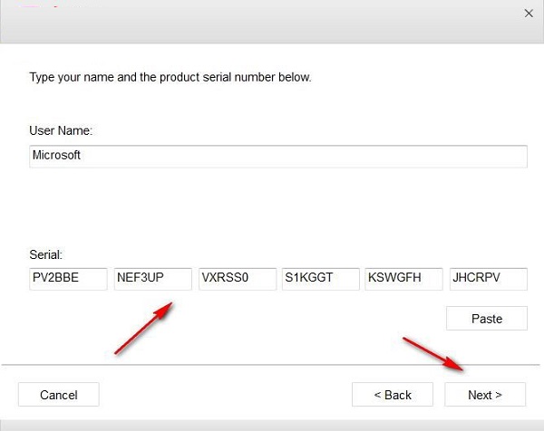Select the serial box containing KSWGFH
Viewport: 544px width, 431px height.
(x=403, y=279)
